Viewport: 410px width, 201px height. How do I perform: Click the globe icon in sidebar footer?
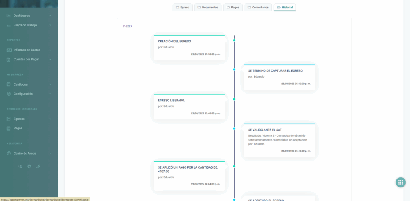coord(29,167)
